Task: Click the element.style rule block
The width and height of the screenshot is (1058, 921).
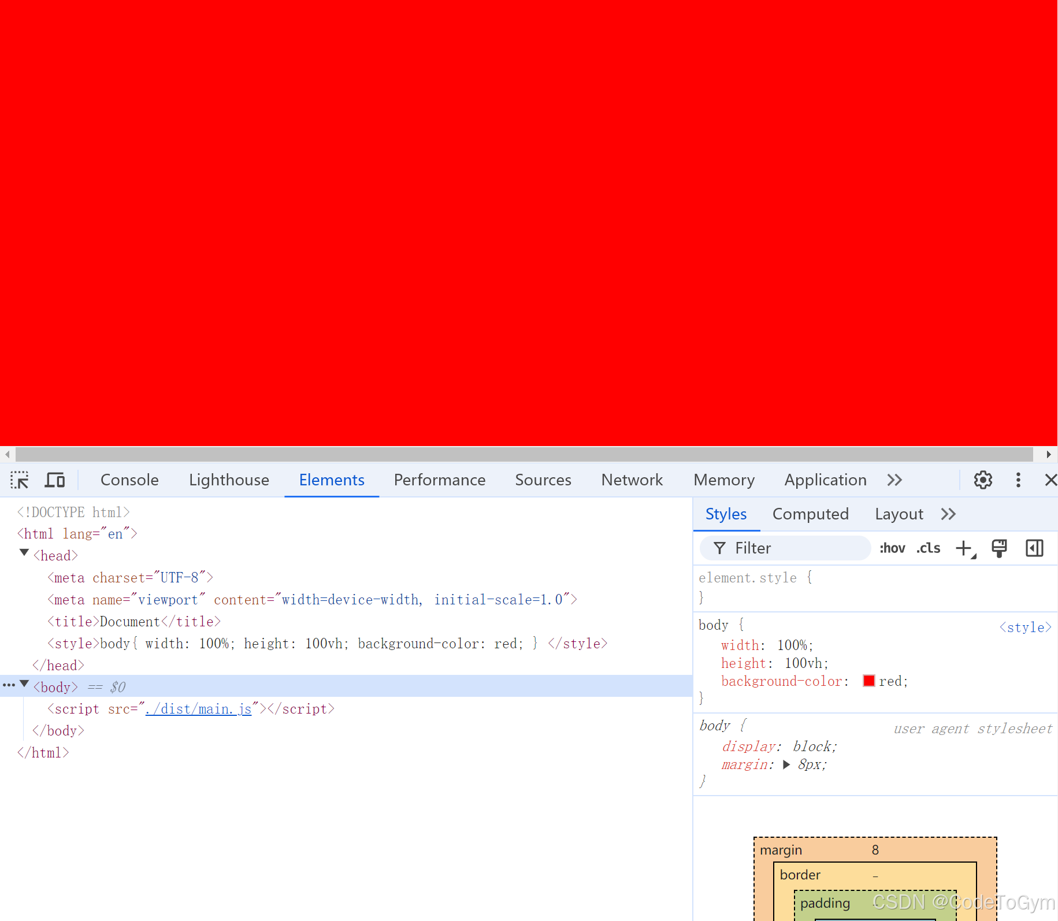Action: (875, 587)
